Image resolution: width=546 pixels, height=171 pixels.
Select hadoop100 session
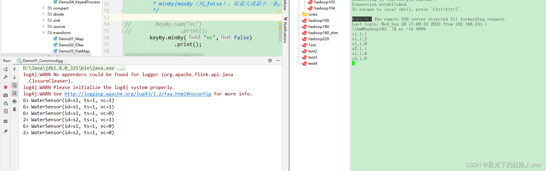point(318,21)
